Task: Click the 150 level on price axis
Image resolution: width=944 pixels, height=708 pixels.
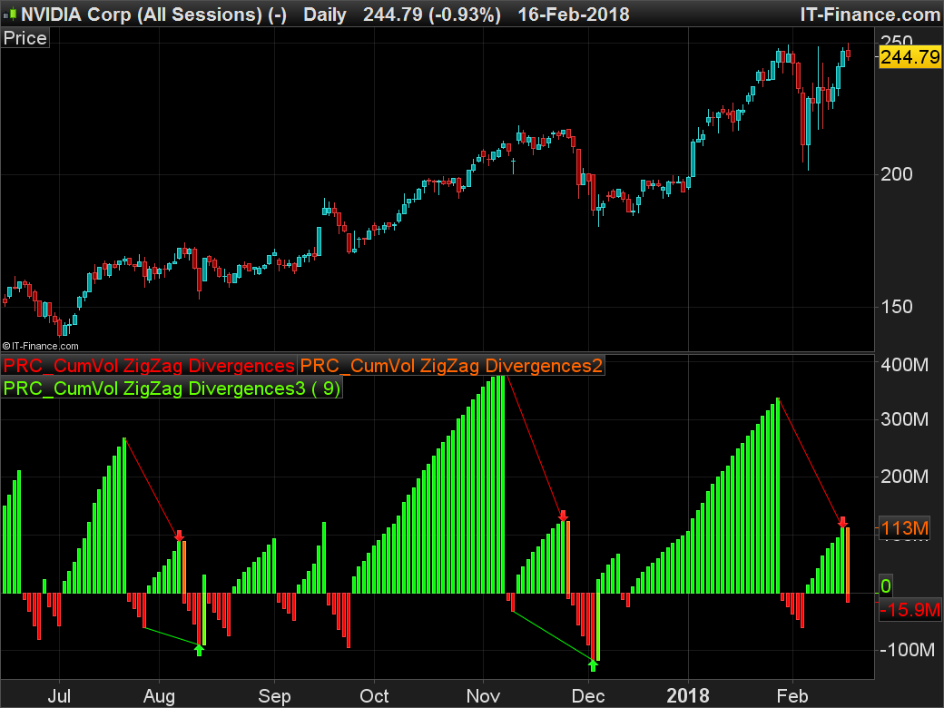Action: 897,307
